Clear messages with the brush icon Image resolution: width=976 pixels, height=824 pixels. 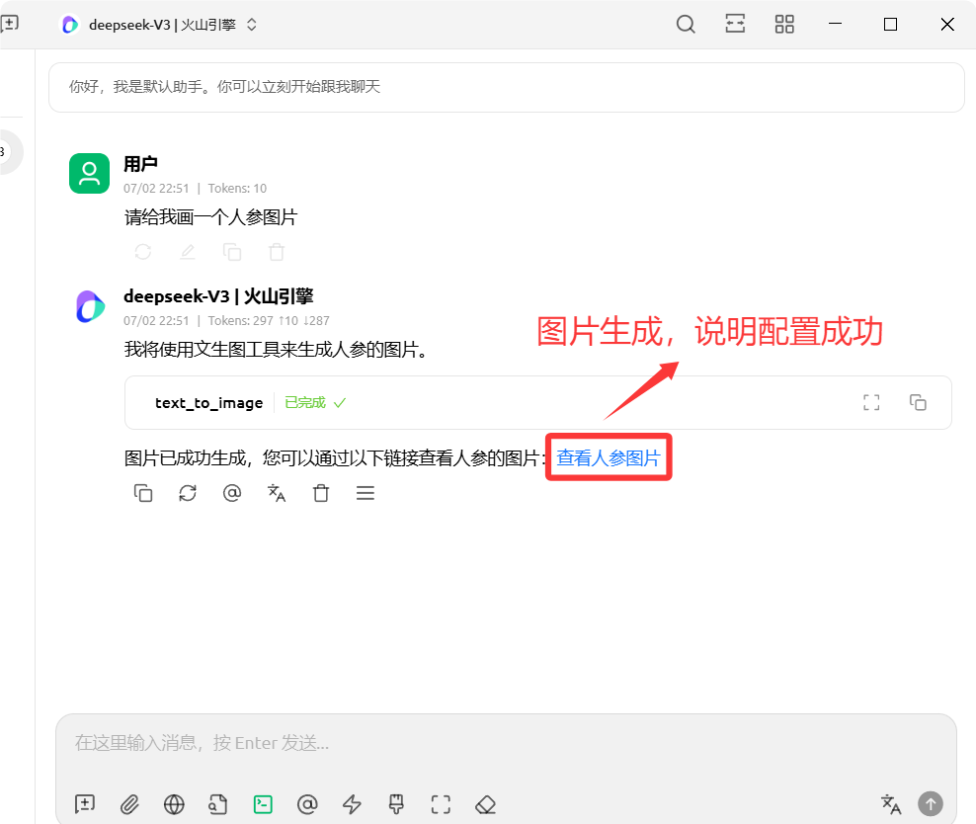pos(396,804)
